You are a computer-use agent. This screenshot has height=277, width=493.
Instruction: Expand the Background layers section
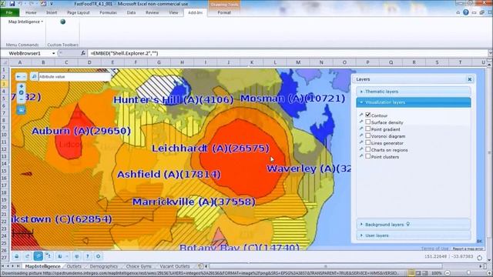[414, 225]
